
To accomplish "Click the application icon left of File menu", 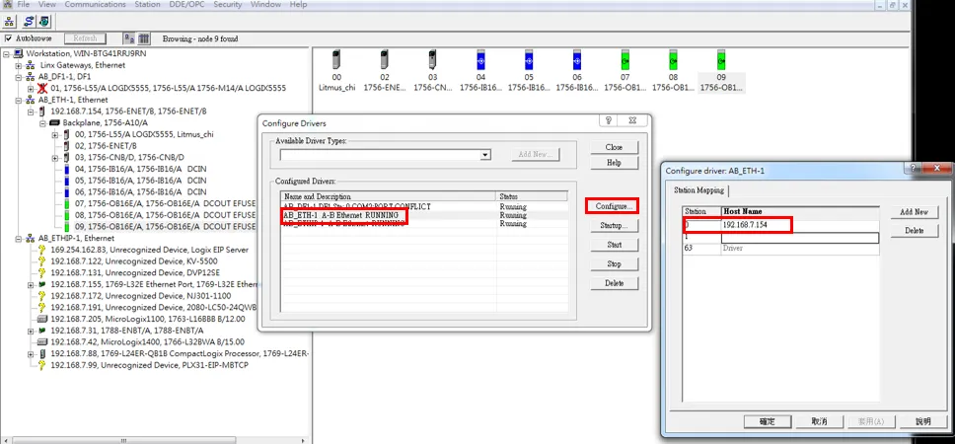I will 7,4.
